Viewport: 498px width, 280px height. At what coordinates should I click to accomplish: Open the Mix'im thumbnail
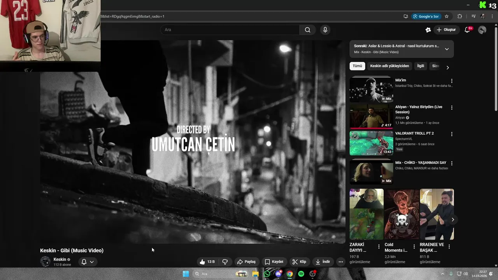(x=371, y=89)
